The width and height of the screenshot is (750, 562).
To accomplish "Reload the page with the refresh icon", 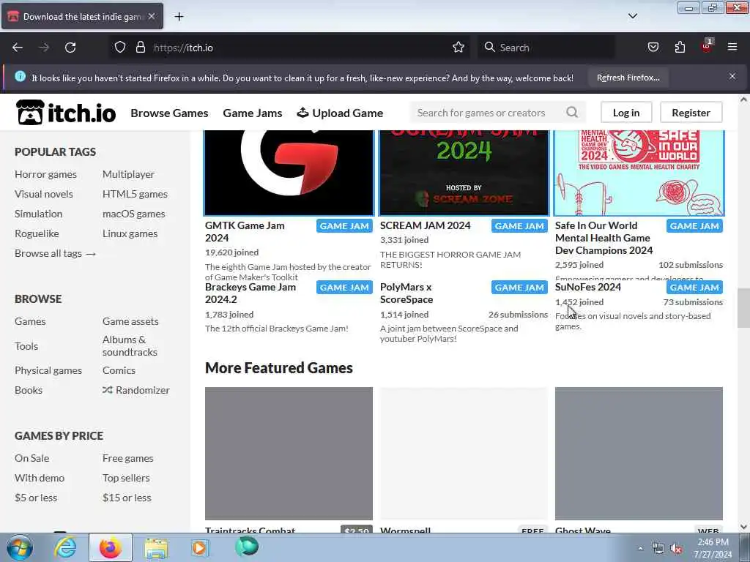I will tap(70, 48).
